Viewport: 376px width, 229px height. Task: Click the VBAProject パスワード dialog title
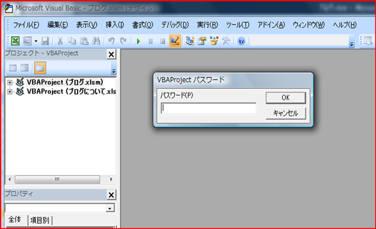[191, 80]
